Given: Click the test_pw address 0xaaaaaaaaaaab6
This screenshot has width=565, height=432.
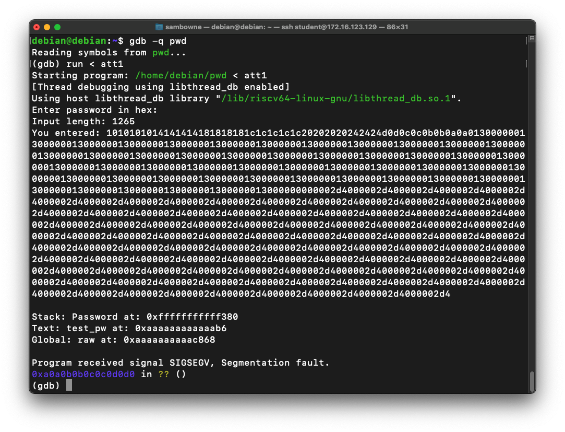Looking at the screenshot, I should (x=181, y=329).
